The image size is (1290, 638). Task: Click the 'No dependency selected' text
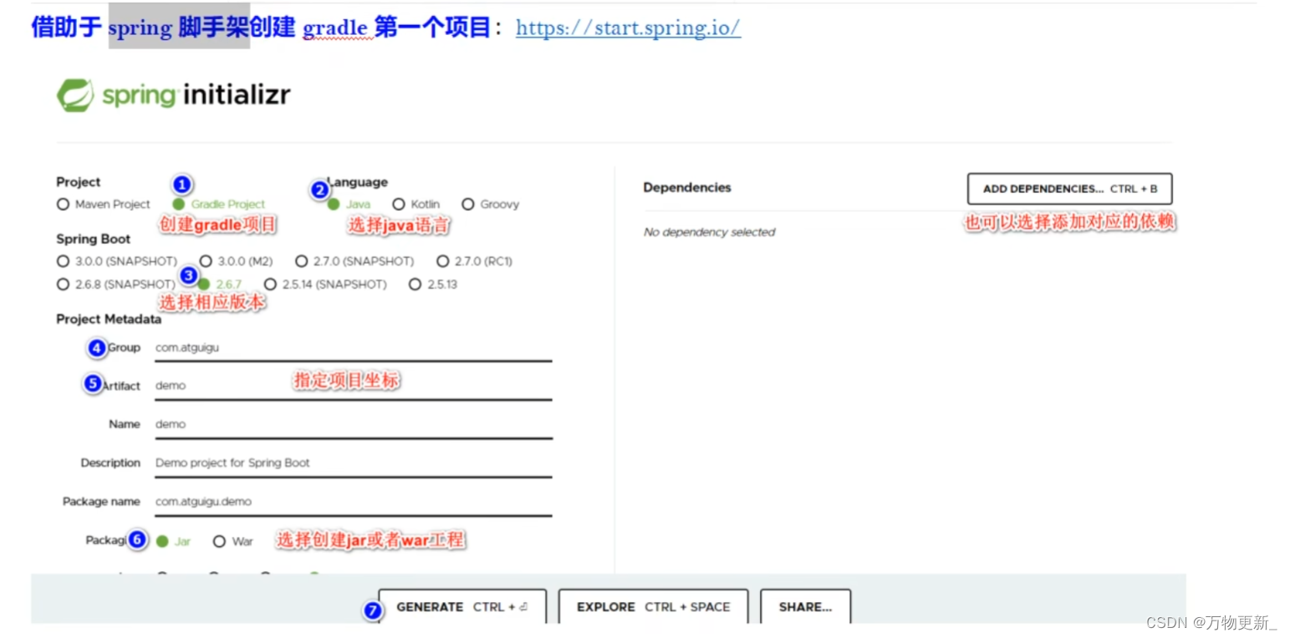(709, 232)
